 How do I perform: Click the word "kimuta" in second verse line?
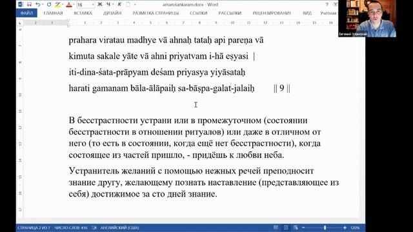[x=82, y=56]
